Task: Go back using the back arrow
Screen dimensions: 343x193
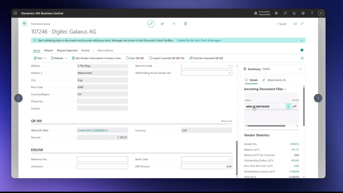Action: 25,24
